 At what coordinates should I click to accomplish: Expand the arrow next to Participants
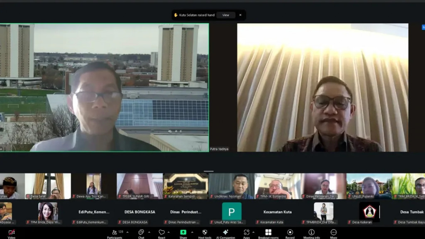pyautogui.click(x=127, y=232)
